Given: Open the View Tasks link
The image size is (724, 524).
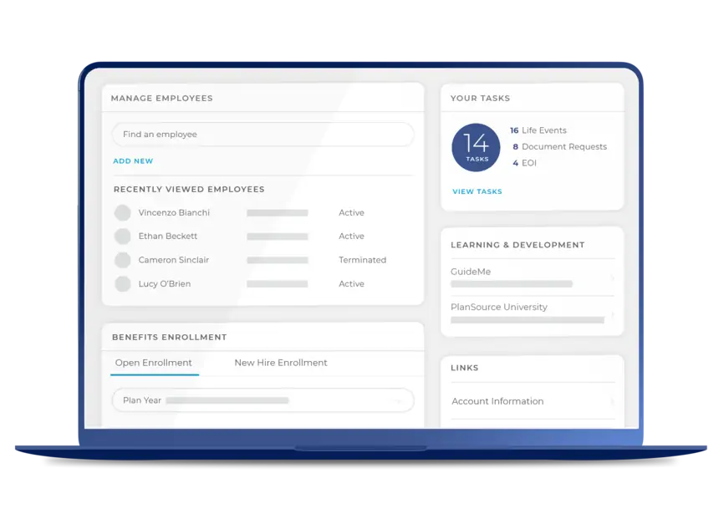Looking at the screenshot, I should [x=477, y=191].
